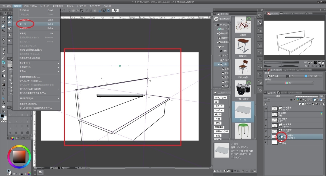Click the help question mark toolbar icon
The height and width of the screenshot is (176, 326).
[115, 10]
